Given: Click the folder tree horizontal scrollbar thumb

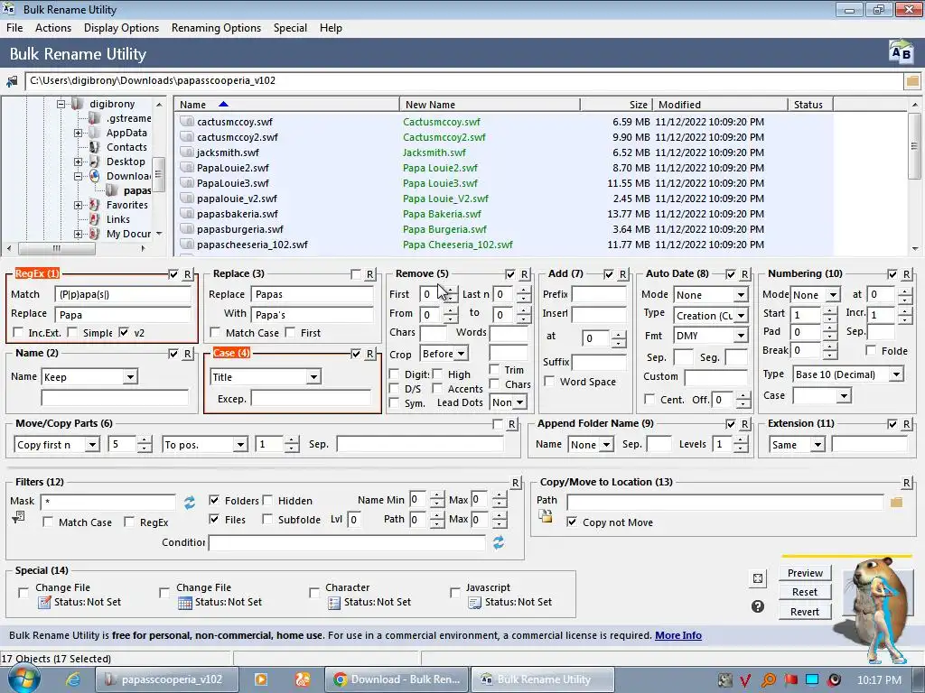Looking at the screenshot, I should [57, 249].
